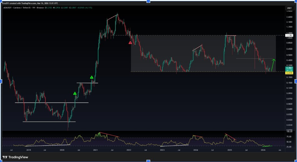Click the 2023 time axis label
Image resolution: width=297 pixels, height=162 pixels.
point(162,150)
